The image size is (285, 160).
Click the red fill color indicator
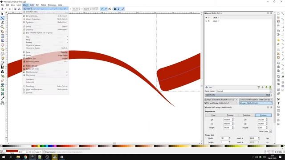(x=12, y=151)
